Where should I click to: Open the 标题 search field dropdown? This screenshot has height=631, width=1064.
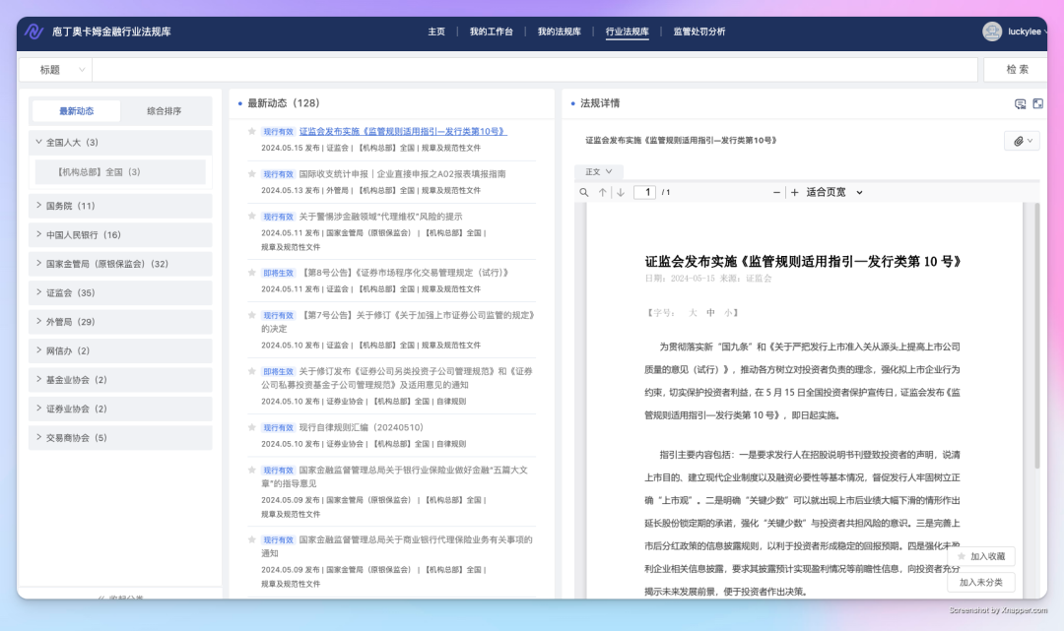pyautogui.click(x=54, y=70)
